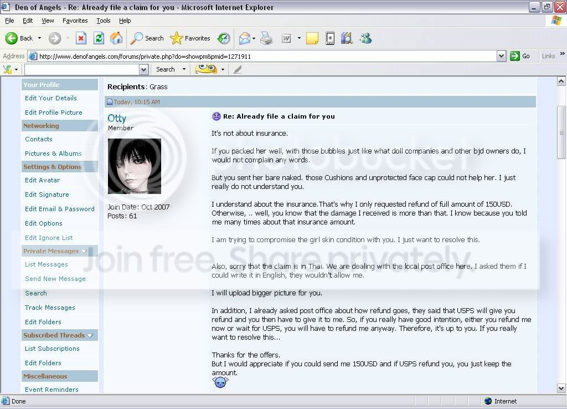Open Edit Email & Password link
The image size is (567, 409).
[x=60, y=209]
